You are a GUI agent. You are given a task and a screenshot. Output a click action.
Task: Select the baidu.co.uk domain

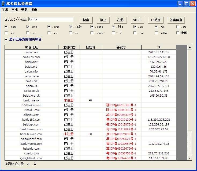(31, 91)
